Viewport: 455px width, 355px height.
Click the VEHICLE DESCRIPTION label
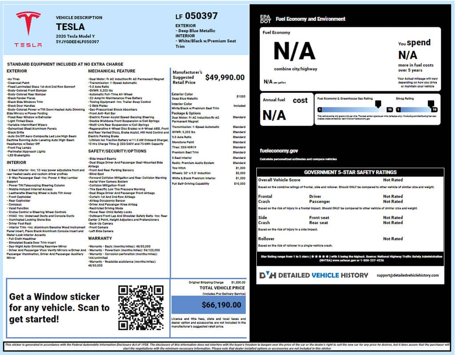pos(79,18)
